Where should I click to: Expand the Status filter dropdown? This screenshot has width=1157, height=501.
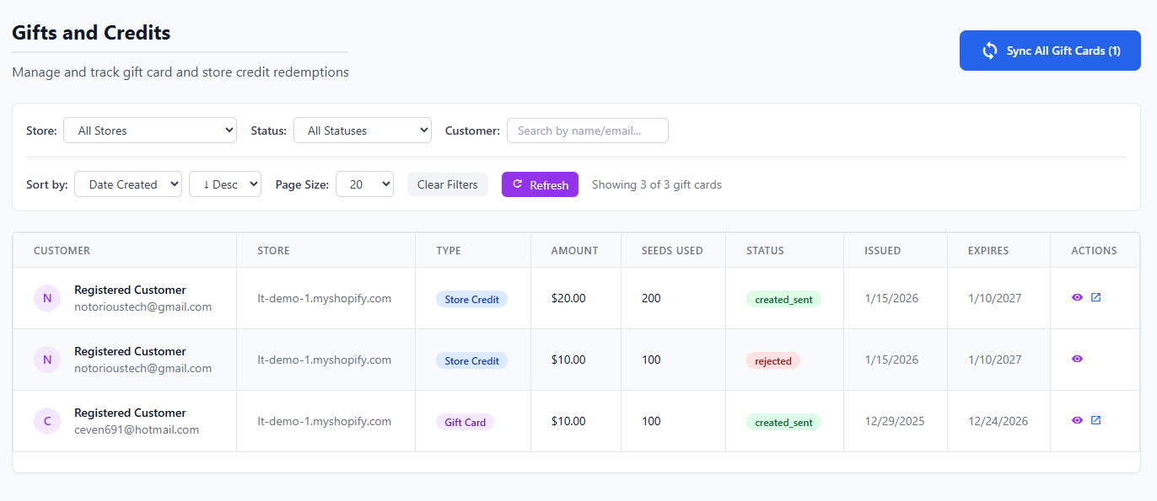tap(362, 131)
